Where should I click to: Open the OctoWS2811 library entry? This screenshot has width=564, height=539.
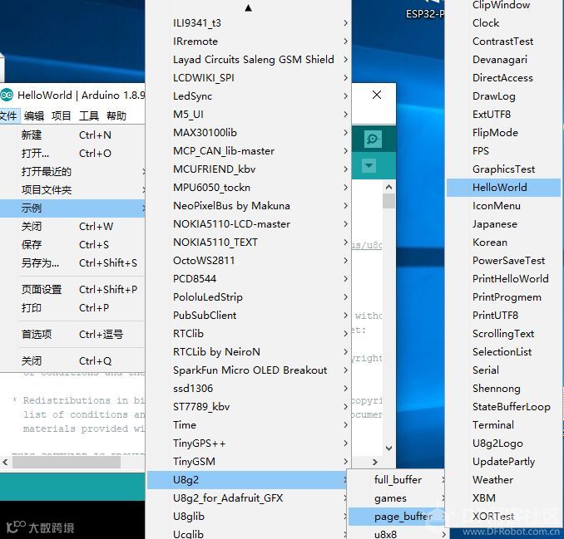(x=248, y=261)
